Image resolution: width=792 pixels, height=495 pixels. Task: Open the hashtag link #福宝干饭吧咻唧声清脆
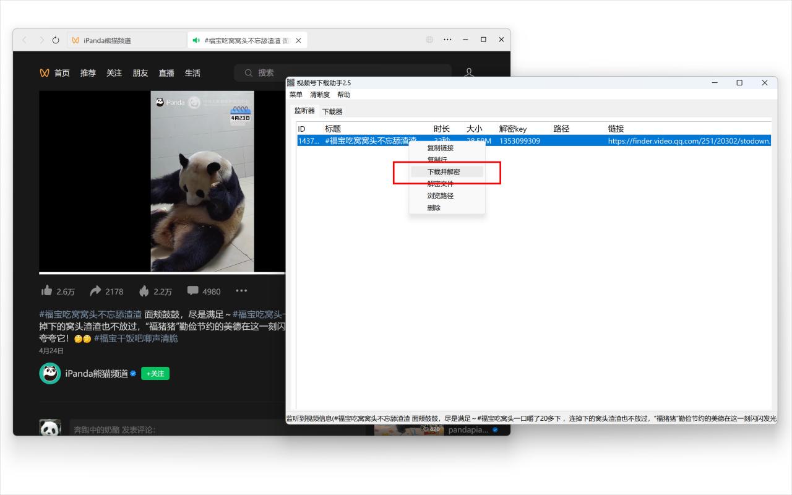pos(139,338)
